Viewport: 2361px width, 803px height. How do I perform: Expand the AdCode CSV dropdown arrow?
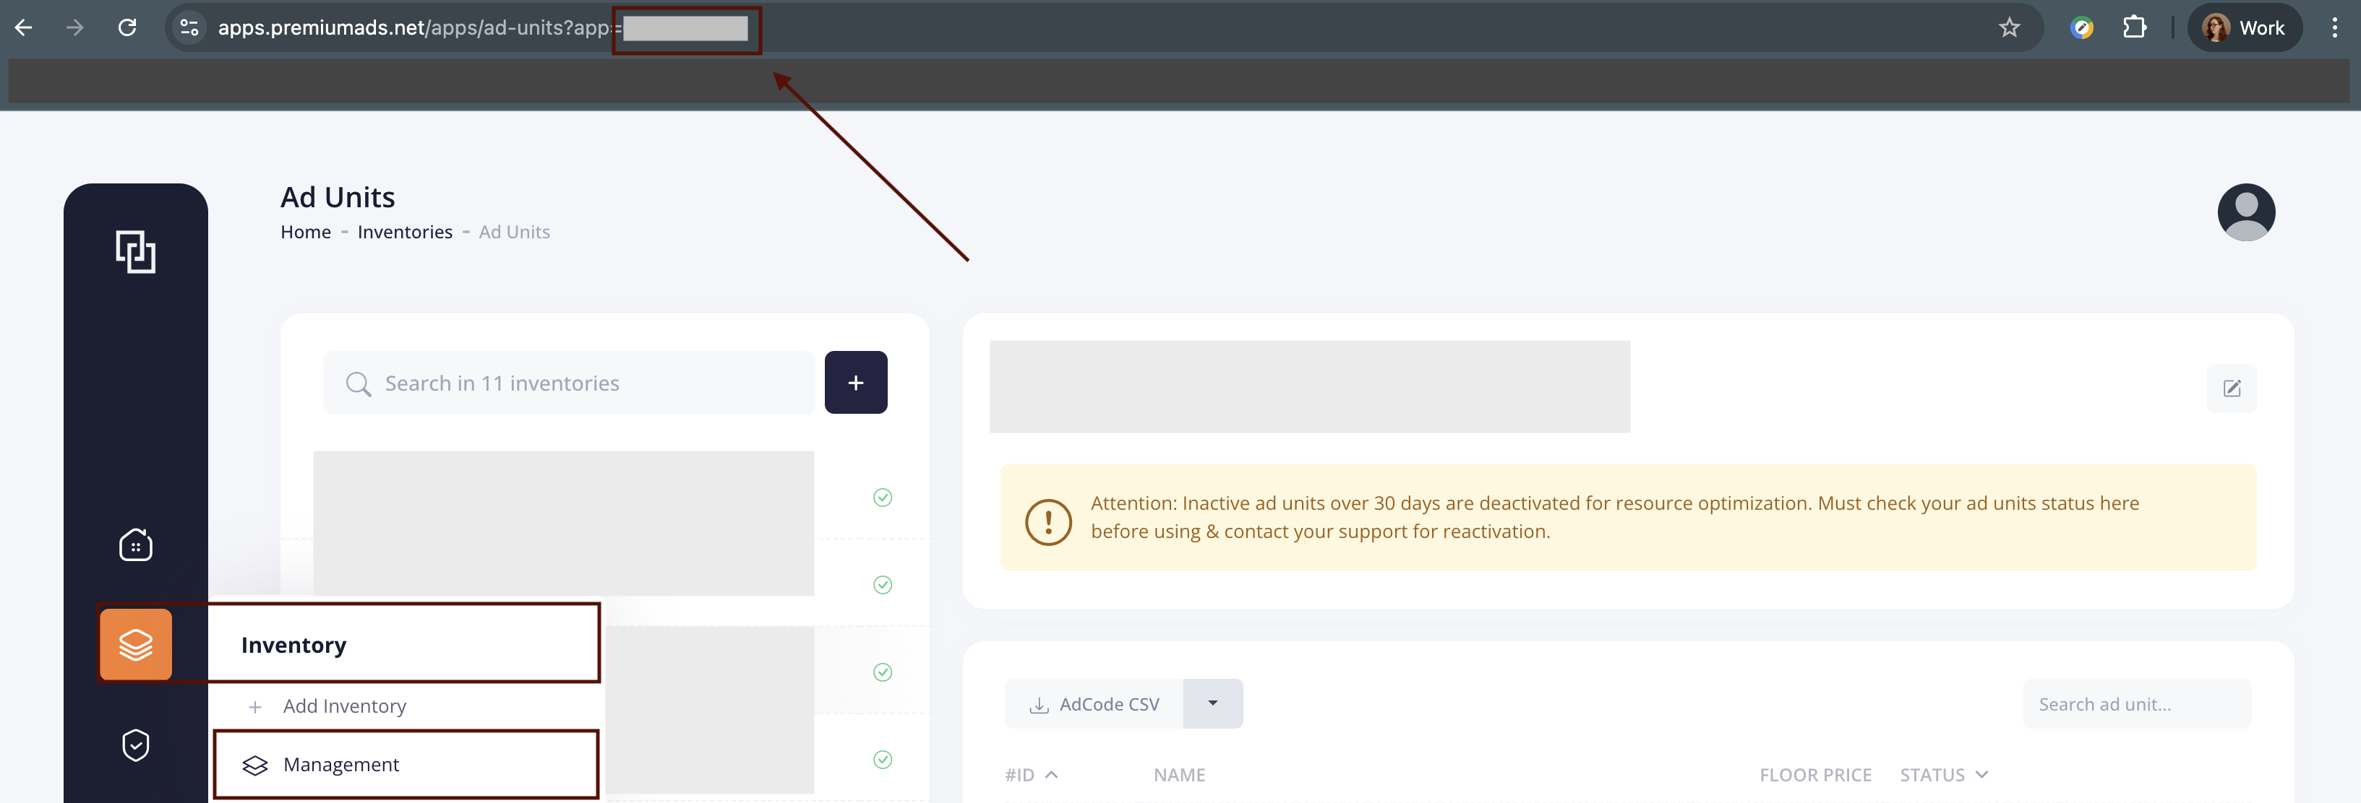pos(1212,703)
